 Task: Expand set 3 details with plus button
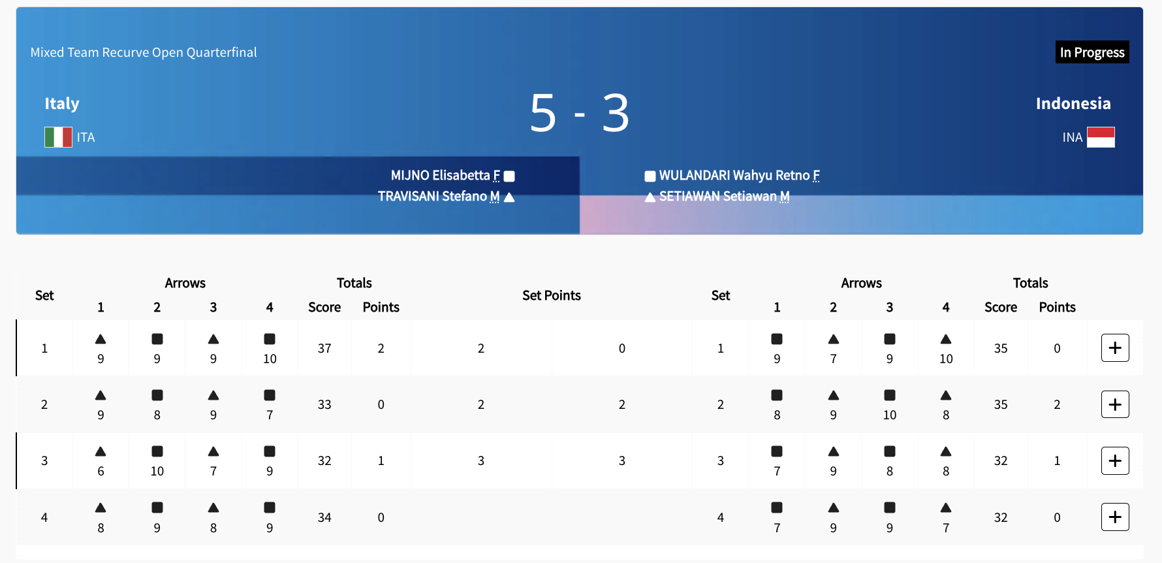click(1115, 460)
